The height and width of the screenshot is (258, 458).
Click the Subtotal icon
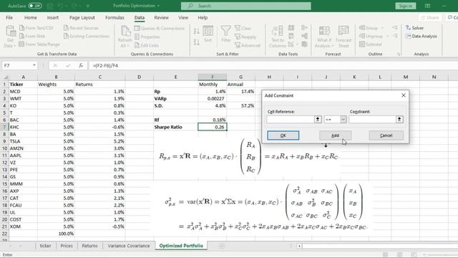pos(362,44)
